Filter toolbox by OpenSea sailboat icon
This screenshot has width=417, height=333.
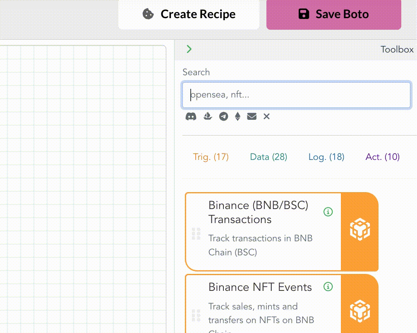click(208, 117)
